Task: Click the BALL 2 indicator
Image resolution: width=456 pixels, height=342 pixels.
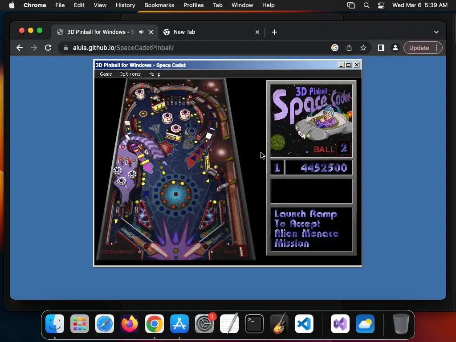Action: tap(332, 149)
